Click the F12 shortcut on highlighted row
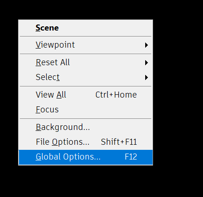Image resolution: width=203 pixels, height=197 pixels. coord(131,157)
